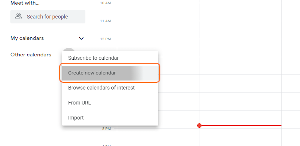Select Create new calendar

click(92, 73)
